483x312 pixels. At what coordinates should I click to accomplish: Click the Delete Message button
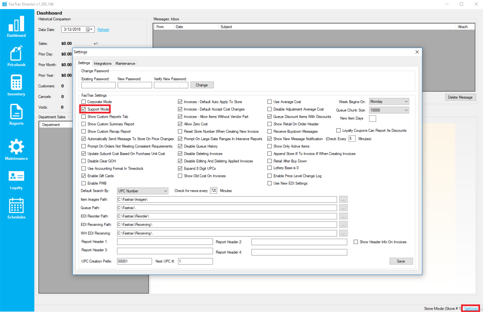(x=460, y=97)
